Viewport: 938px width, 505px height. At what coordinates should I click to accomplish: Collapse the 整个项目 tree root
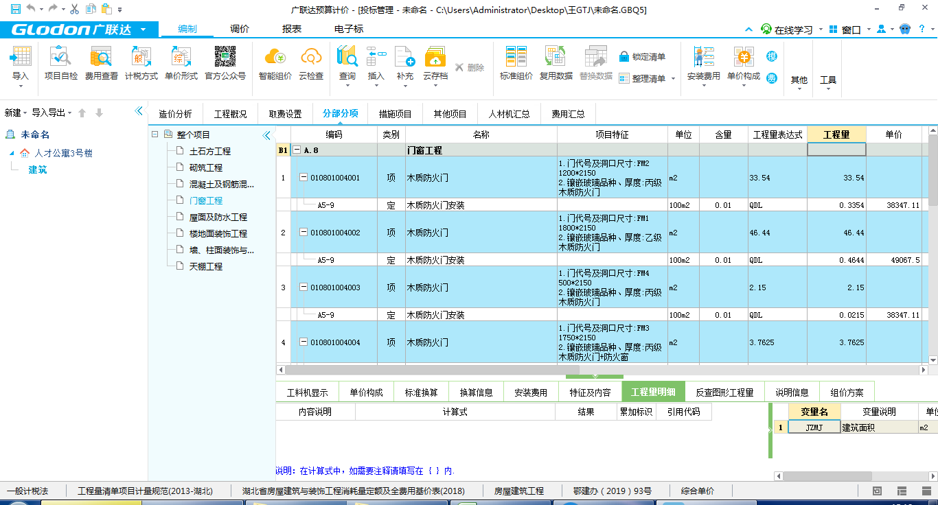[155, 134]
